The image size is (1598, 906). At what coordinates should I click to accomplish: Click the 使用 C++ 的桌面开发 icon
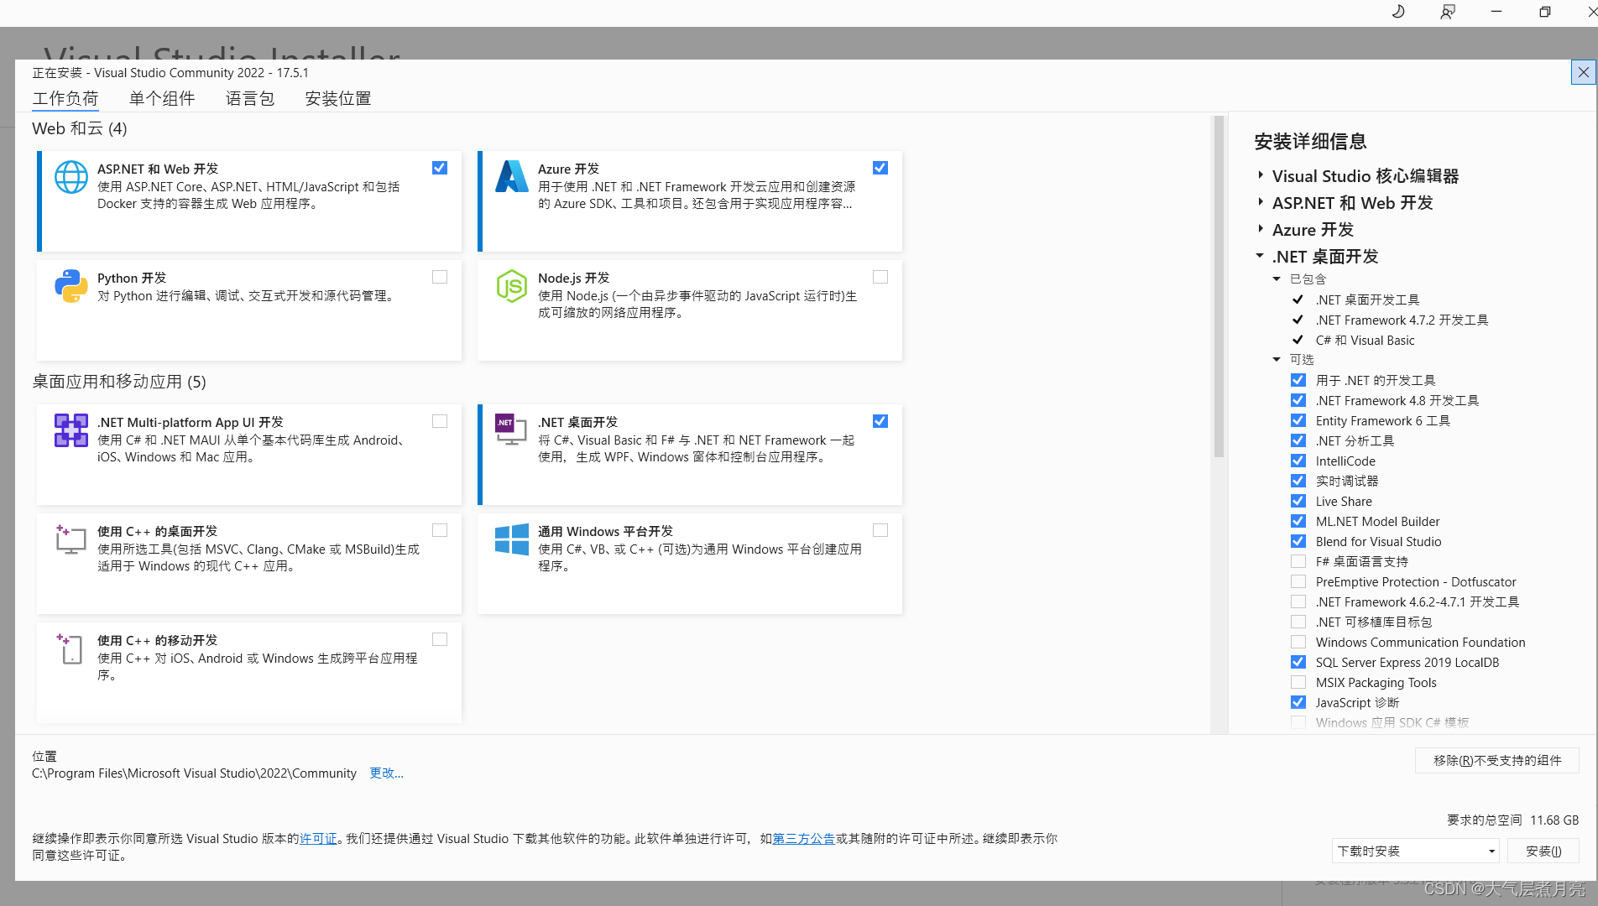click(x=71, y=539)
